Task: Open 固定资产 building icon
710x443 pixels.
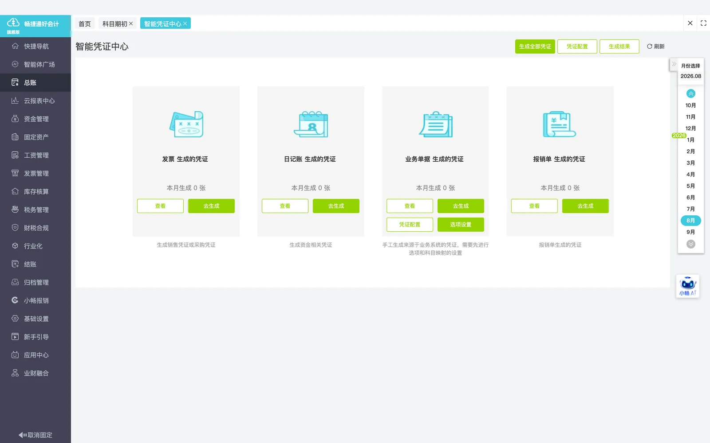Action: 15,137
